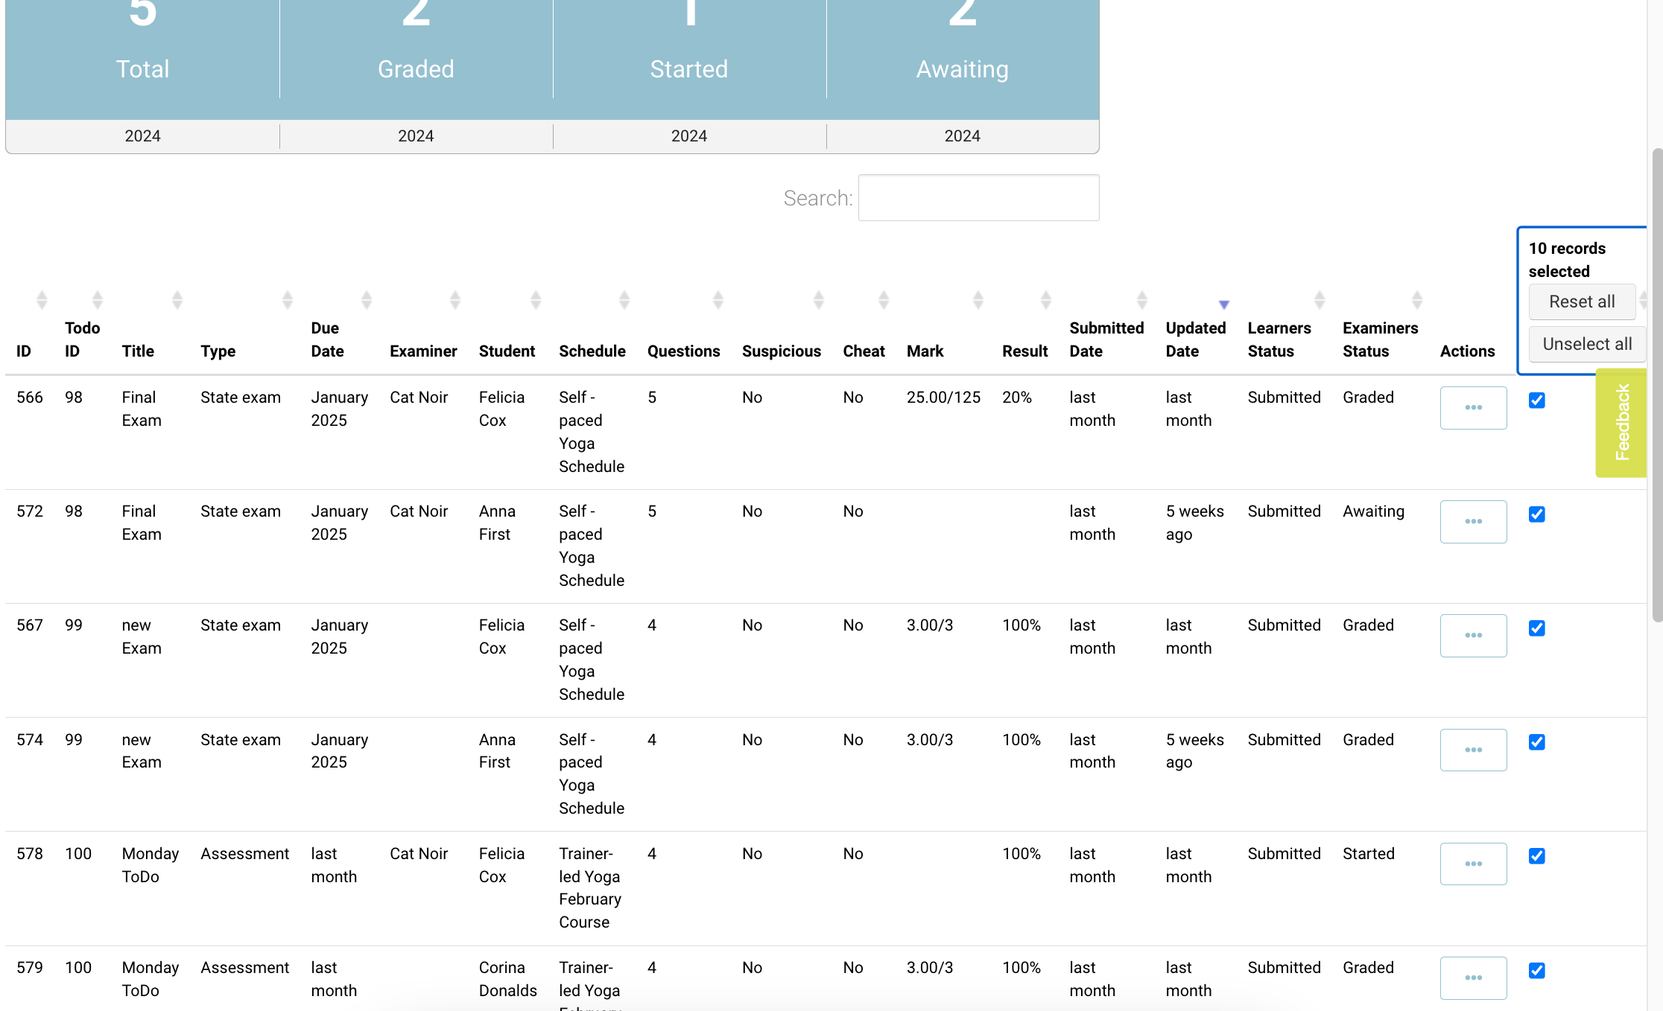Open the actions menu for Monday ToDo 578
Image resolution: width=1663 pixels, height=1011 pixels.
click(x=1473, y=864)
